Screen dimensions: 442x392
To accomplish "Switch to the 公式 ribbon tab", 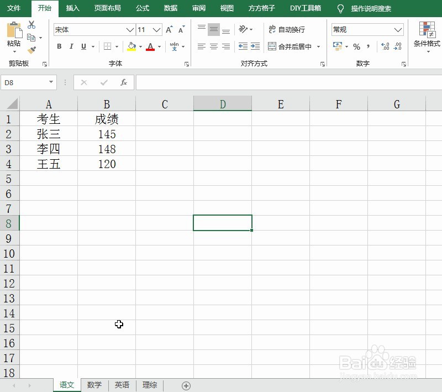I will pyautogui.click(x=143, y=8).
